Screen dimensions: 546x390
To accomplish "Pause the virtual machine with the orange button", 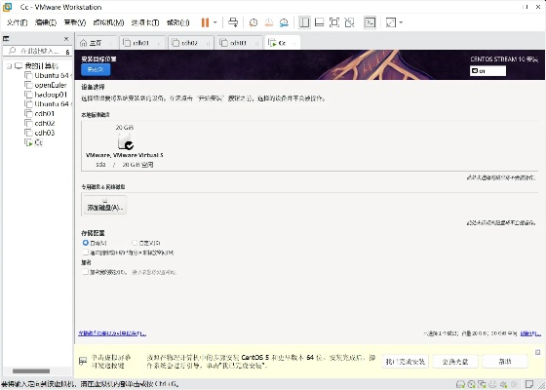I will [205, 22].
